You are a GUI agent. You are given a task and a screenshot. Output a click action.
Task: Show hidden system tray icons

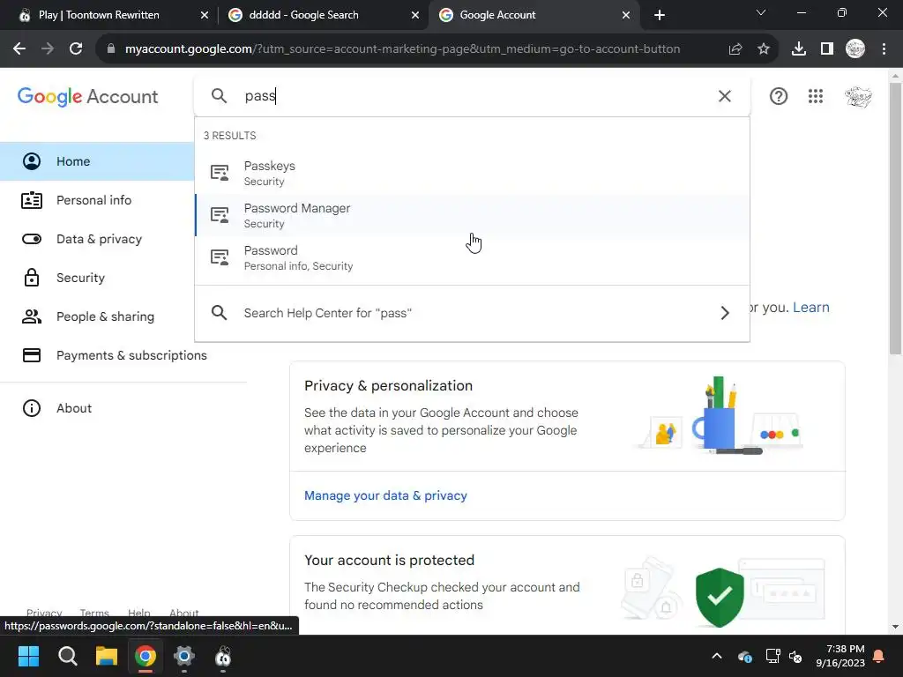click(716, 656)
